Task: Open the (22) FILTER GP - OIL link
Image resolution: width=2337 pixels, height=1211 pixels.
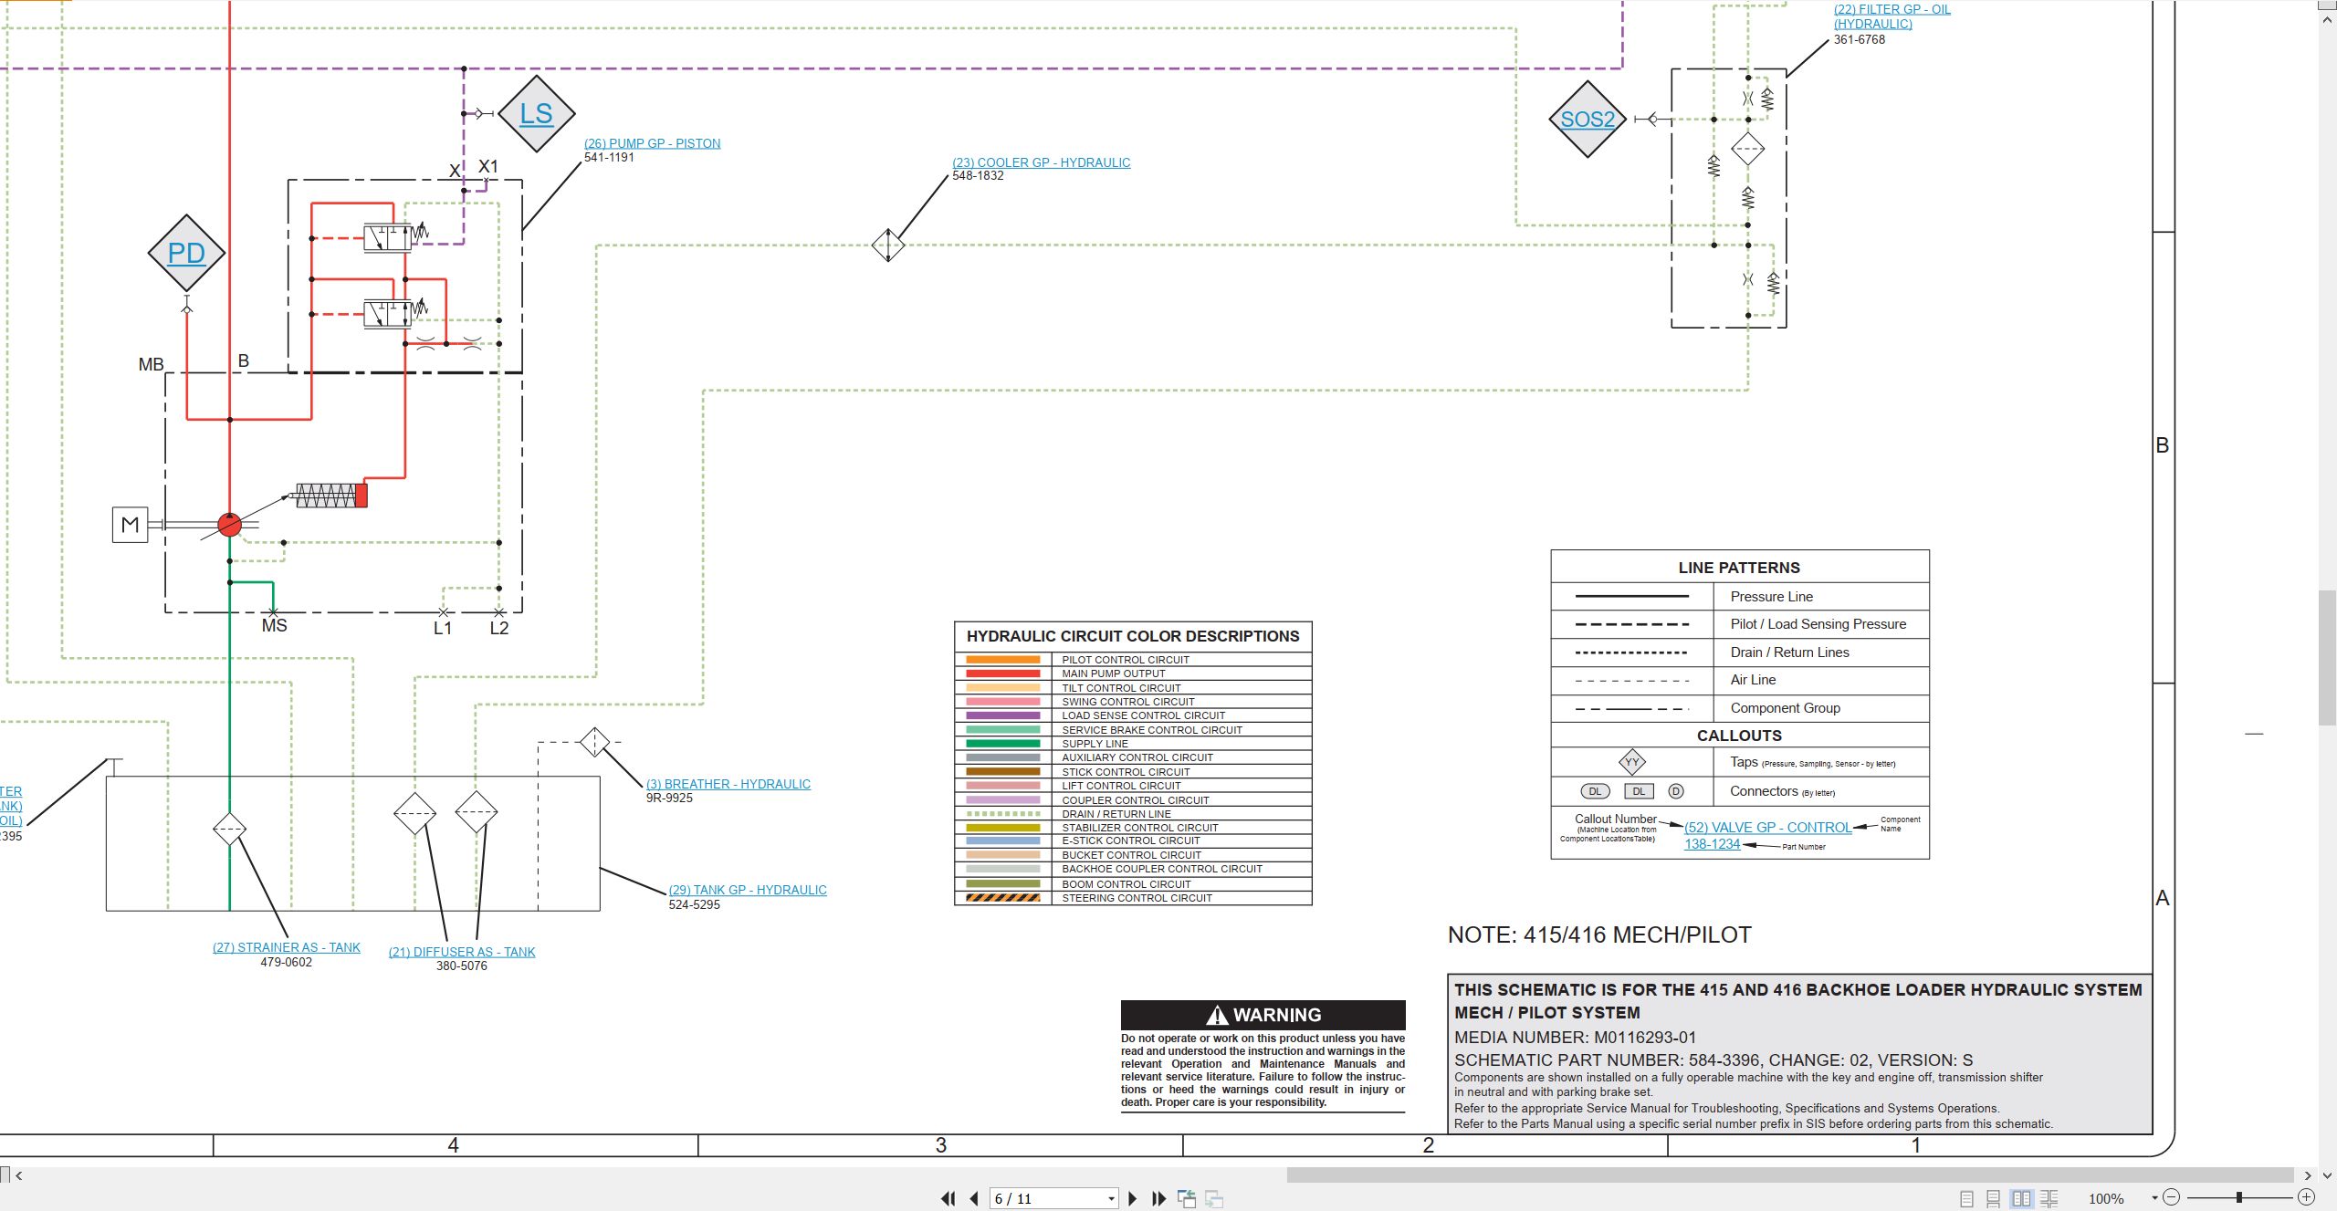Action: [1892, 16]
